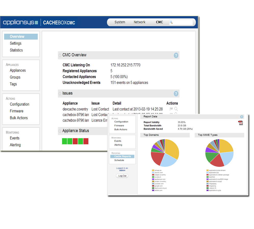Click the magnifier icon for devcache.coventry issue

176,109
